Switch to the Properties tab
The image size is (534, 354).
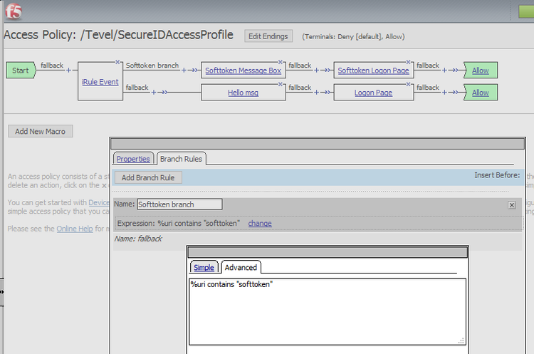[x=133, y=159]
